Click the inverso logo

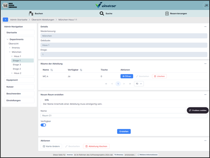[106, 5]
